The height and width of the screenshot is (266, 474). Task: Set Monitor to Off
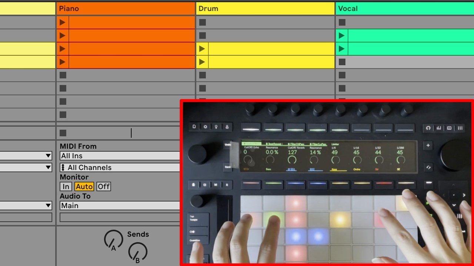tap(104, 187)
